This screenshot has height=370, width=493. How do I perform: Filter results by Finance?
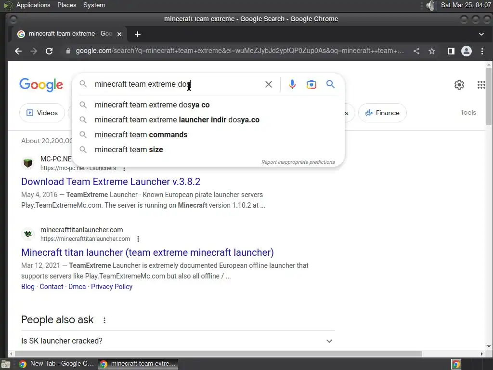(382, 113)
